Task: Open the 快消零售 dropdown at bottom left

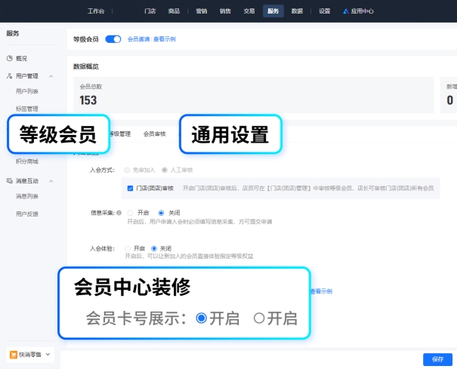Action: [48, 354]
